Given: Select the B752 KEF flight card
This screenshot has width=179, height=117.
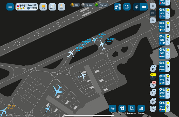Looking at the screenshot, I should 164,40.
